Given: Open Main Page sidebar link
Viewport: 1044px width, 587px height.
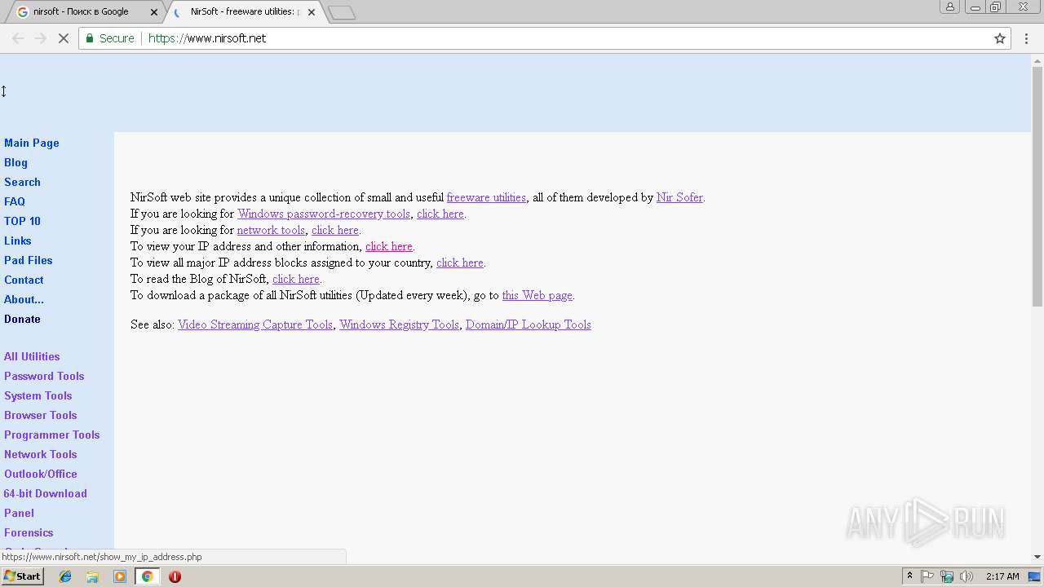Looking at the screenshot, I should coord(32,143).
